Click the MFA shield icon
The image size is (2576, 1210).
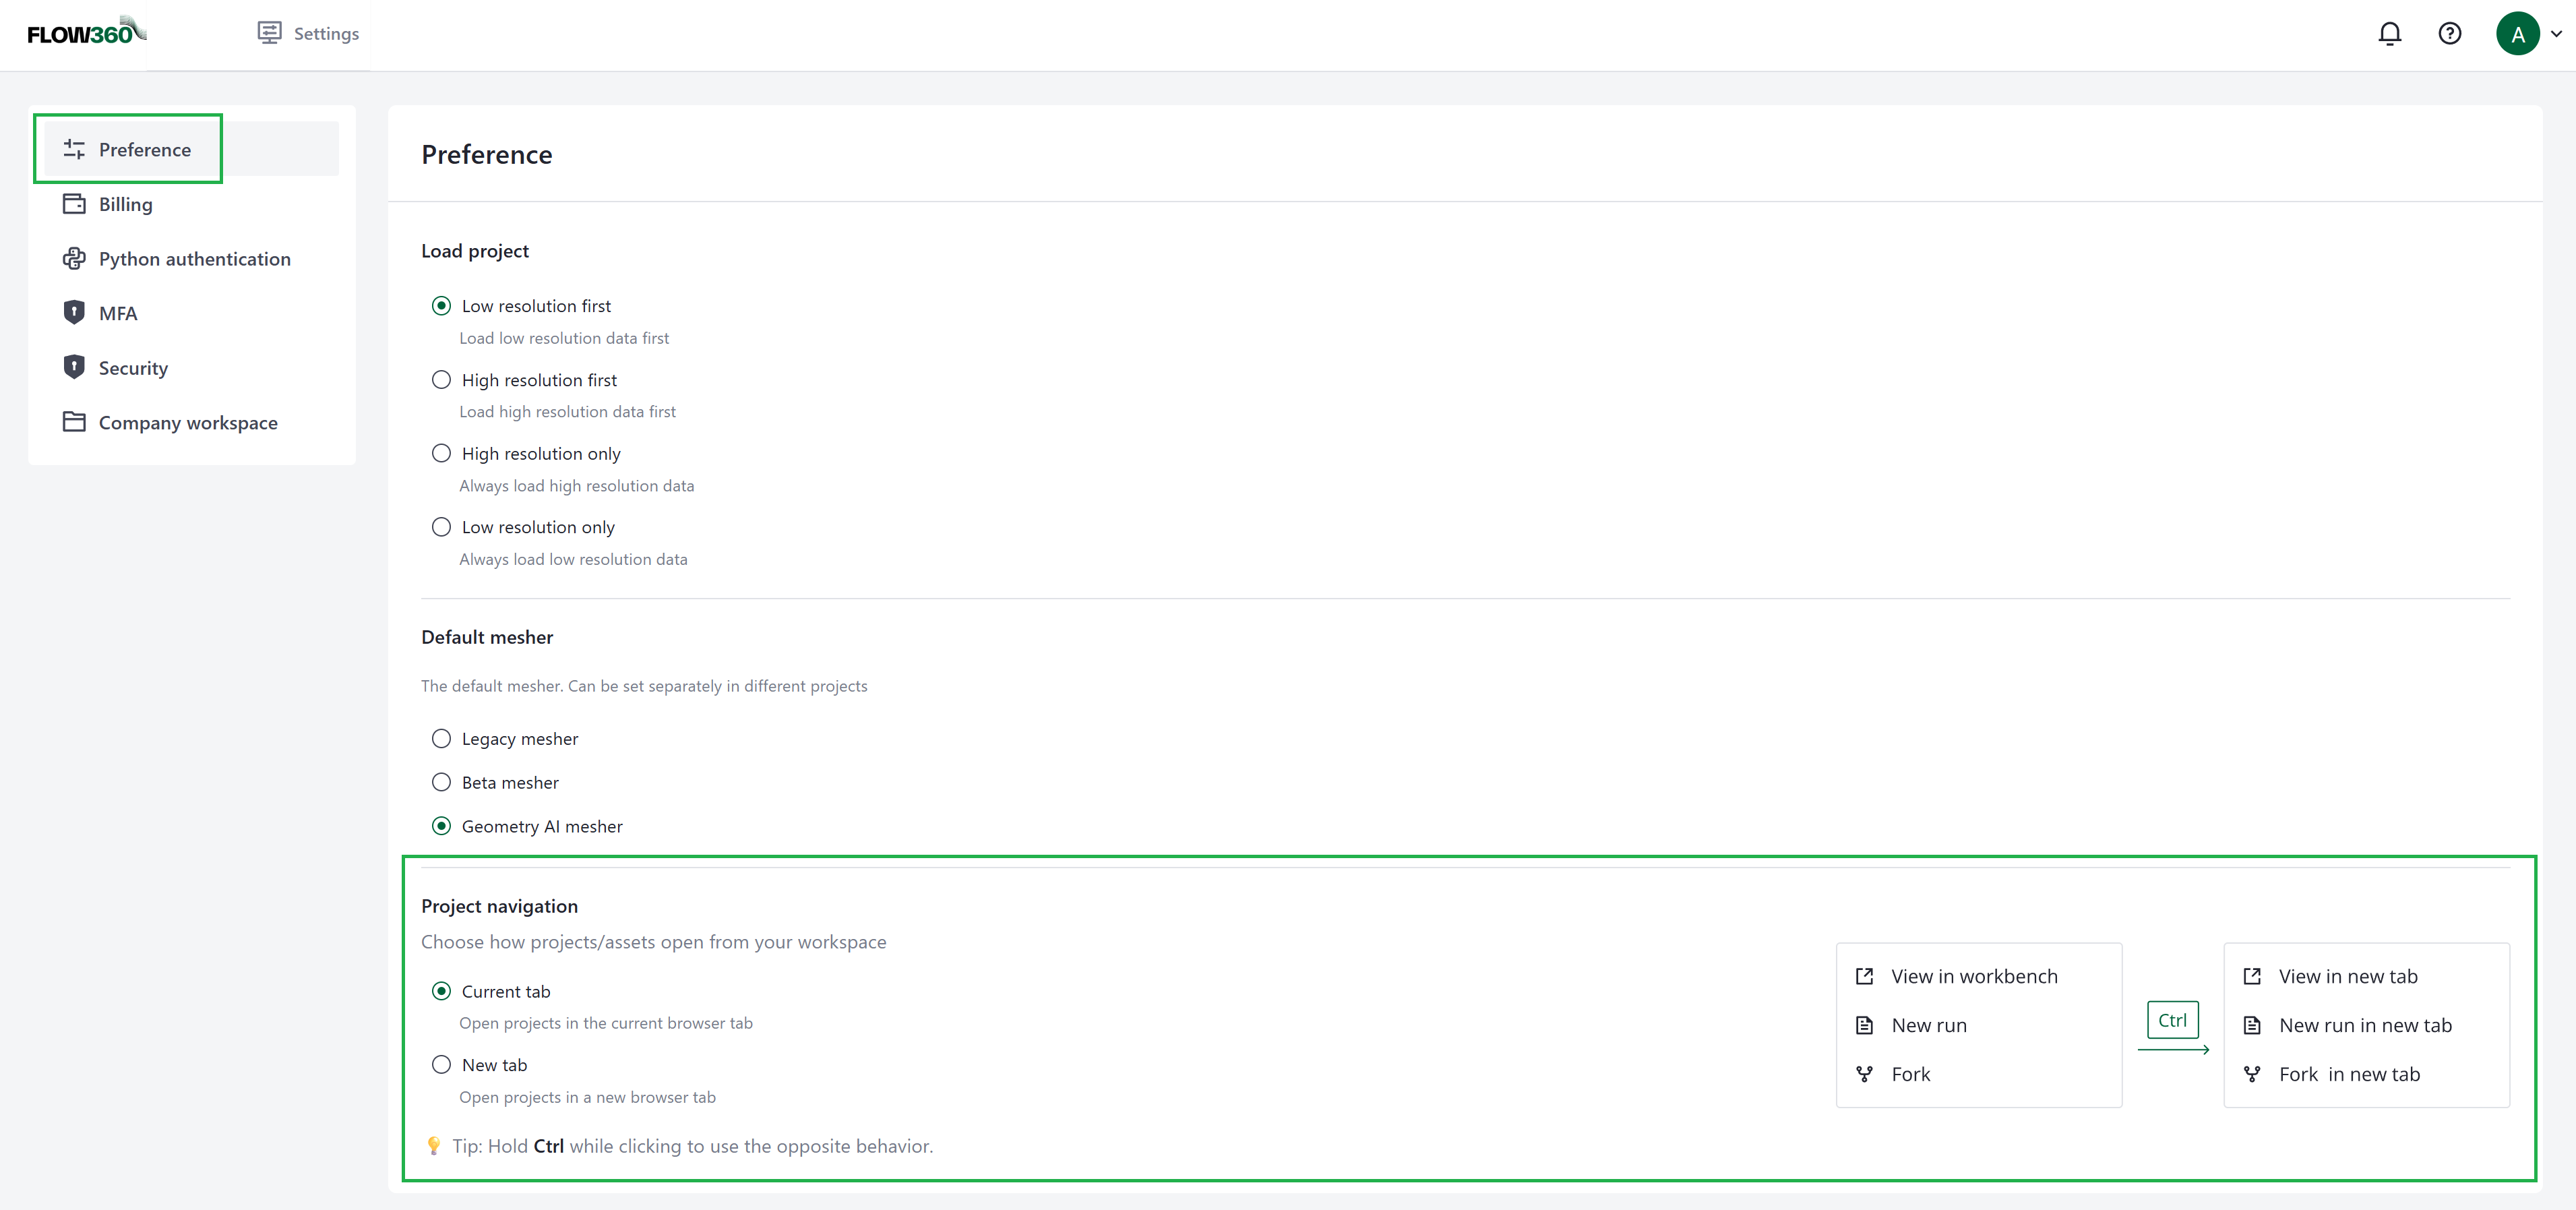pyautogui.click(x=74, y=313)
